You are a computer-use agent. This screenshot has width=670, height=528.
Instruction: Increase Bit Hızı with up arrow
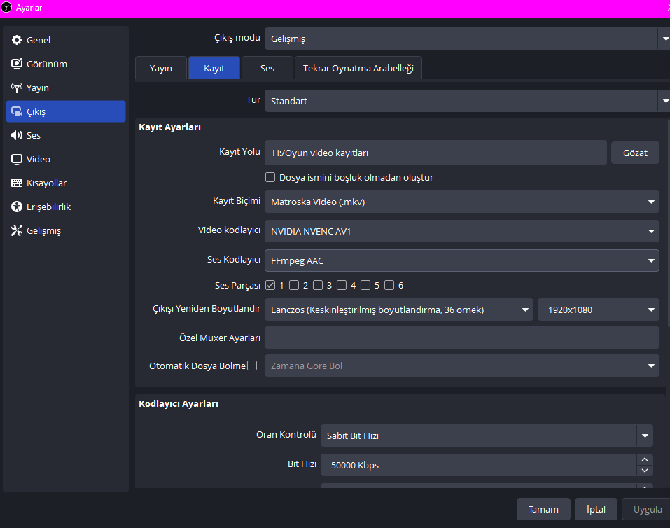click(x=645, y=459)
